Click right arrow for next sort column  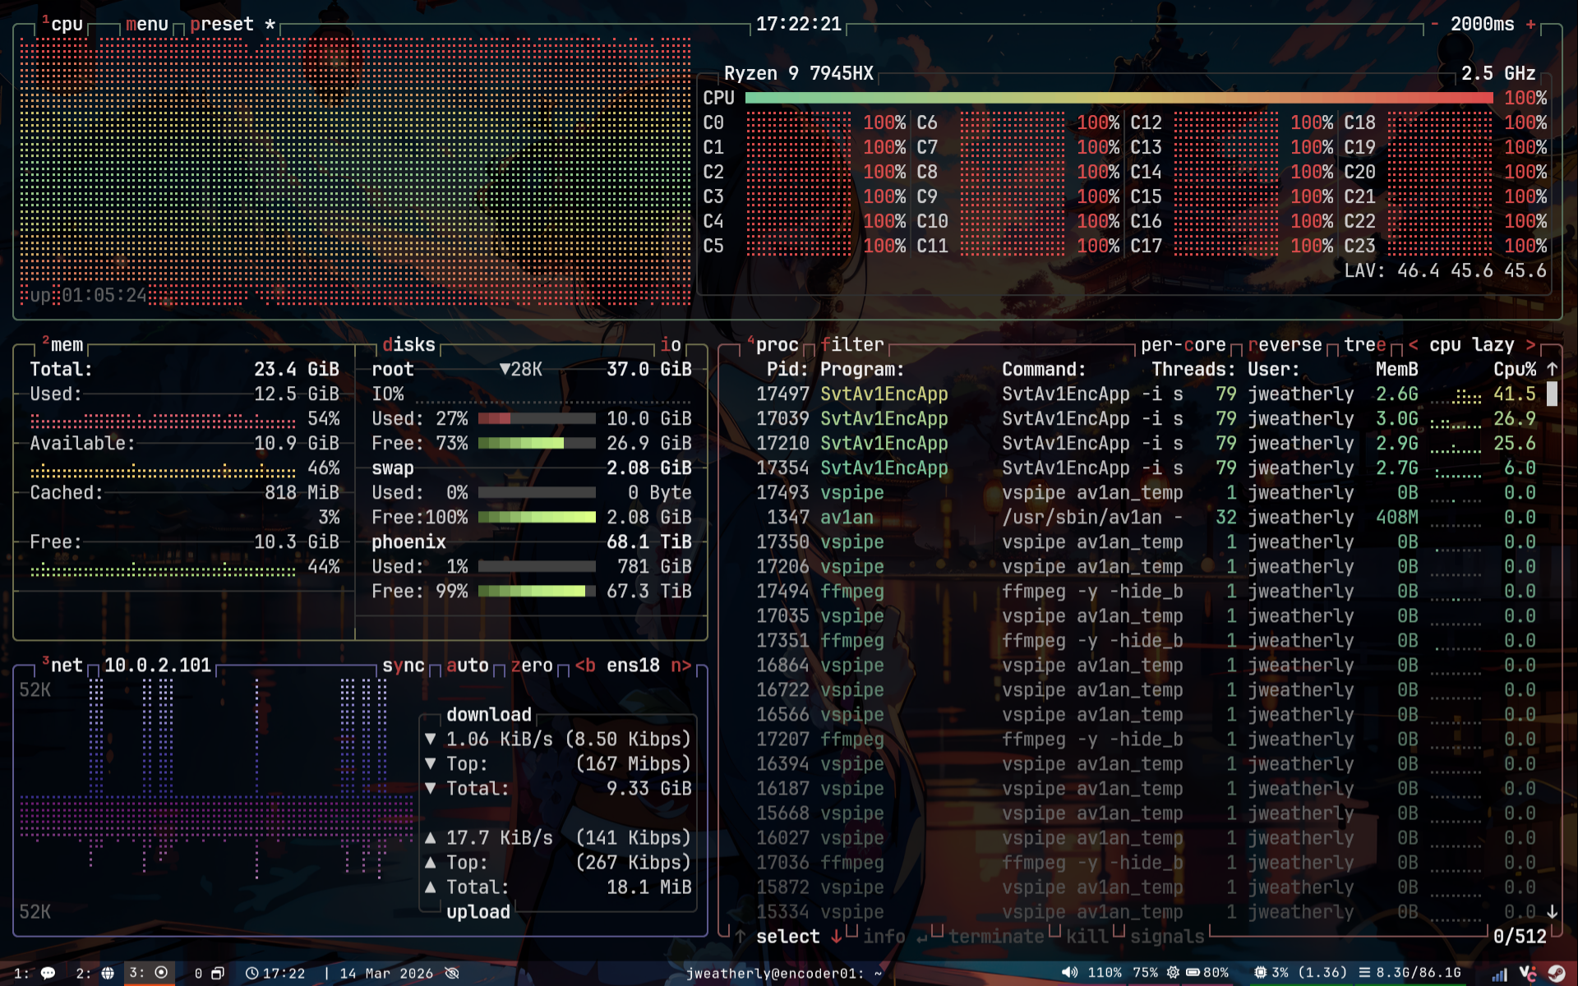[1530, 345]
